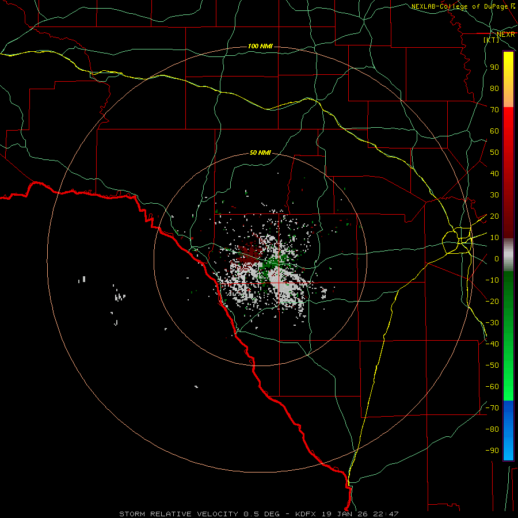Image resolution: width=518 pixels, height=518 pixels.
Task: Click the 10 value on the velocity scale
Action: click(494, 238)
